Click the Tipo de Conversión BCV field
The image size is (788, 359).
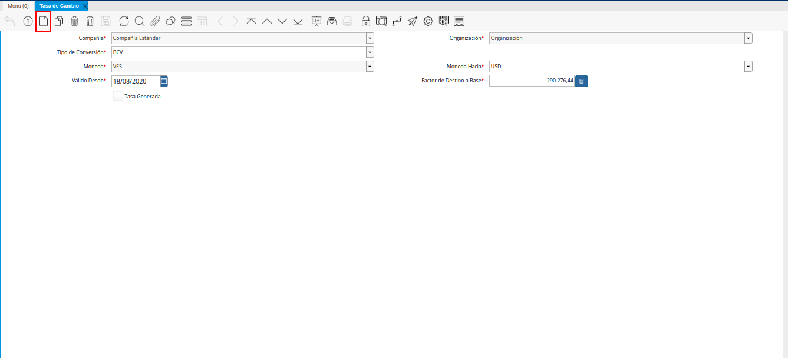(x=239, y=52)
